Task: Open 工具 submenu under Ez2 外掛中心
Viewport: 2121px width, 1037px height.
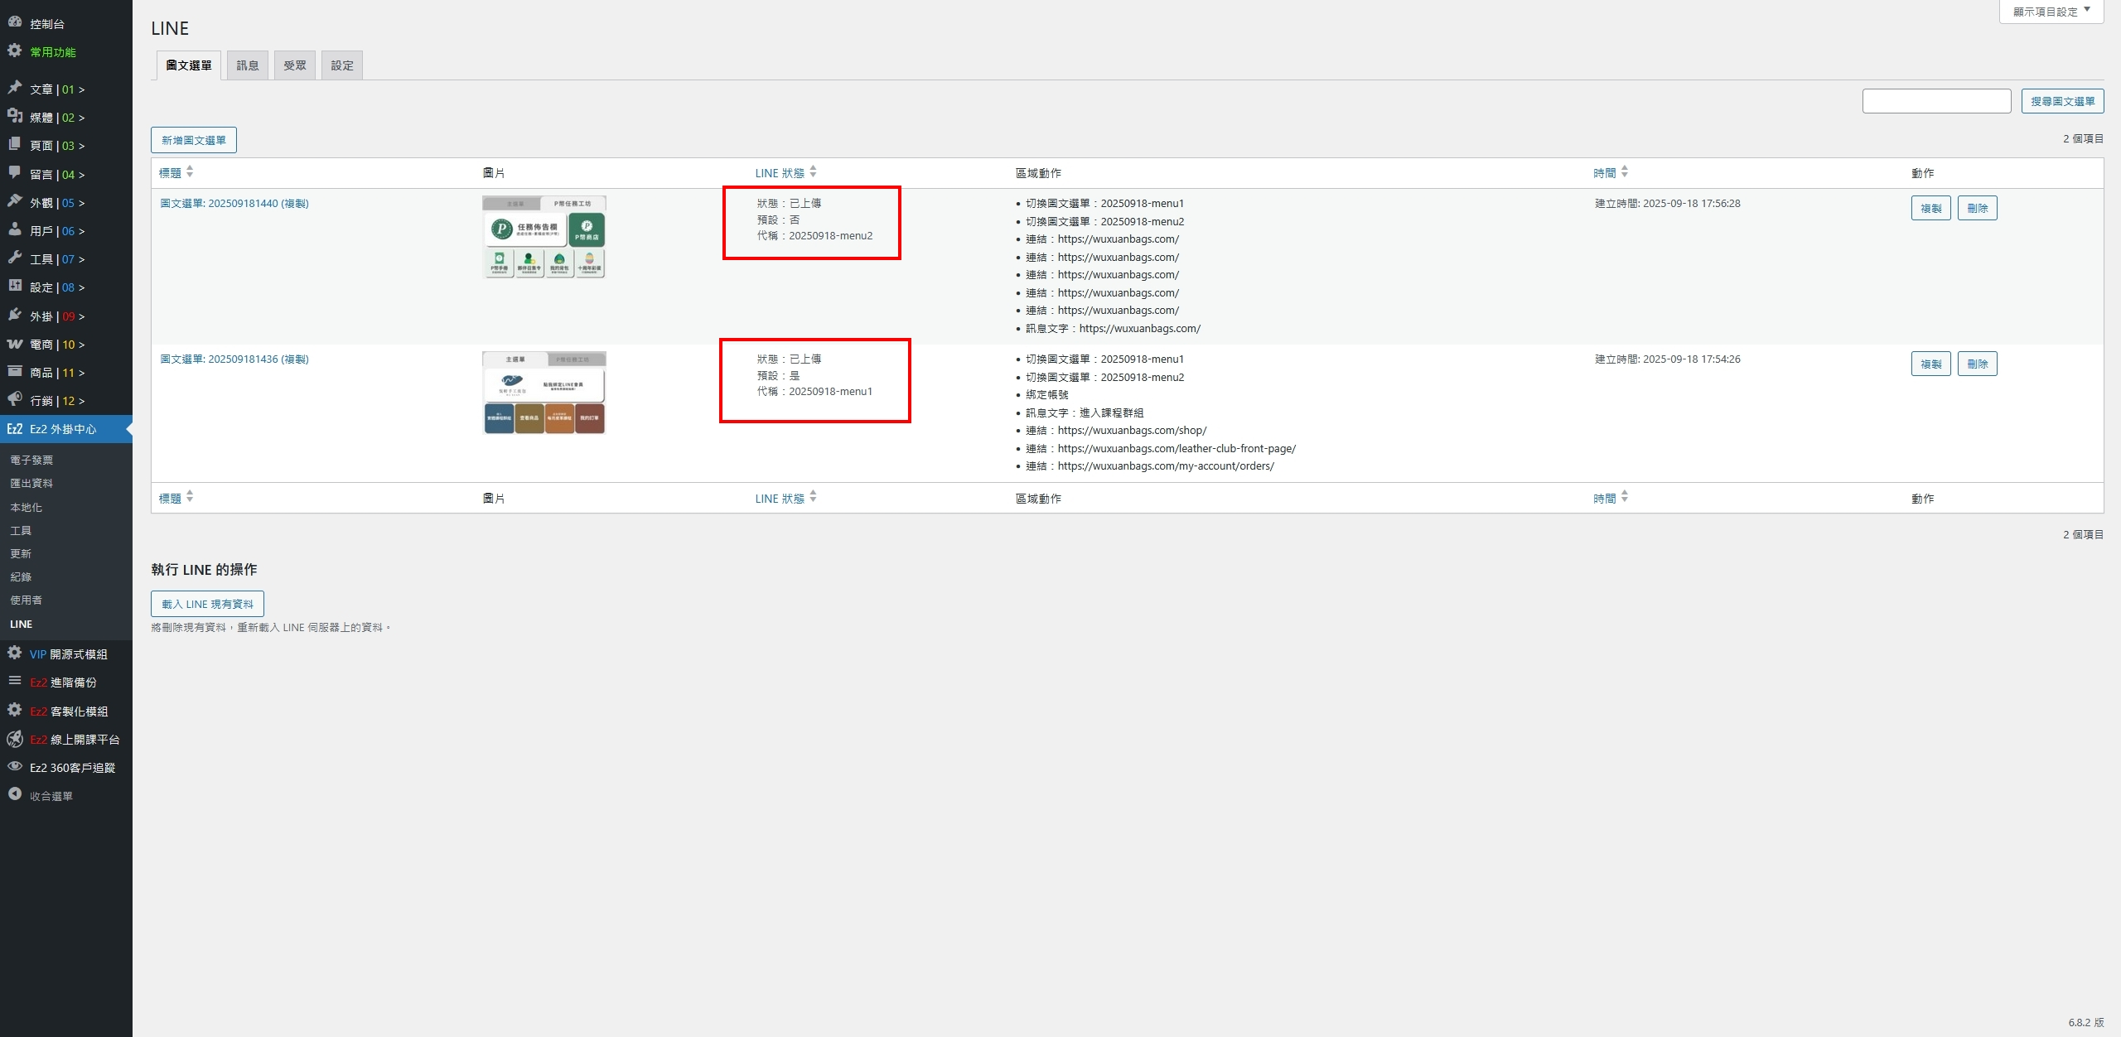Action: point(21,530)
